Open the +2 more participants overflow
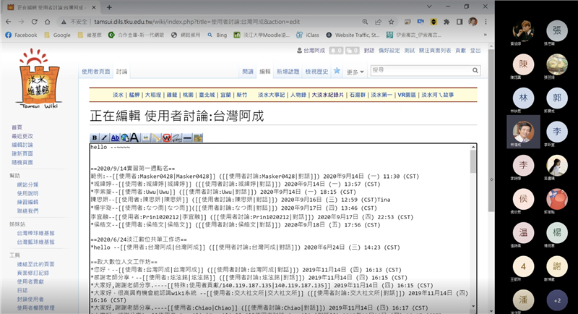This screenshot has width=578, height=314. (556, 300)
